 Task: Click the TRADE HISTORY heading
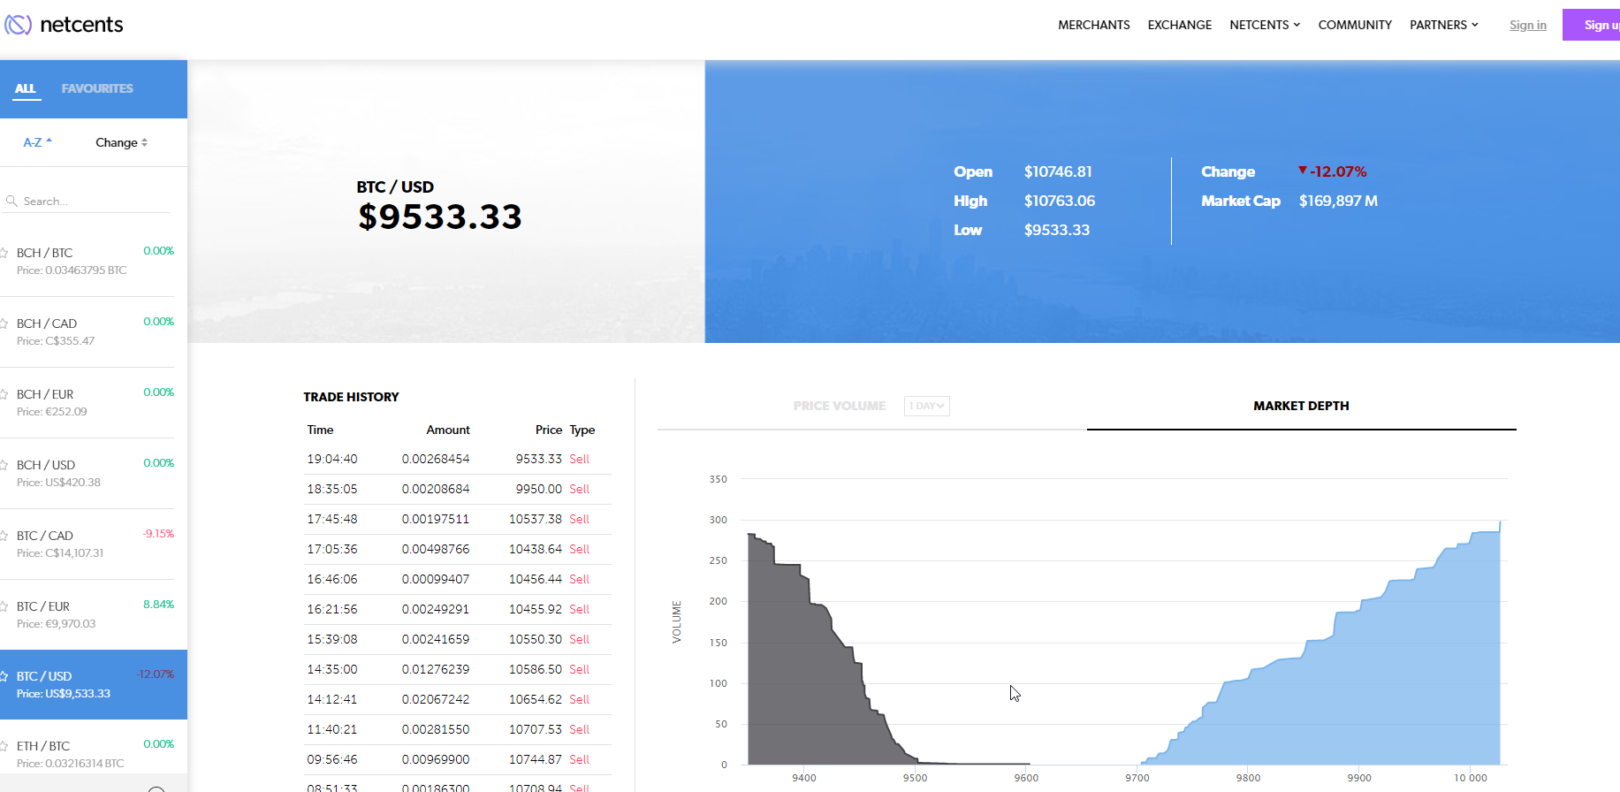[x=351, y=397]
